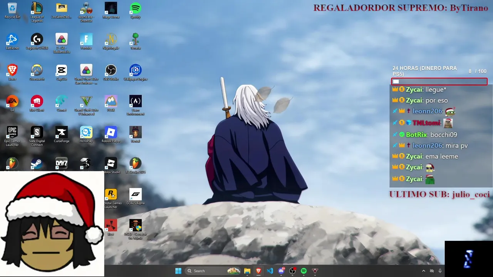493x277 pixels.
Task: Open Exam Environment desktop shortcut
Action: coord(136,105)
